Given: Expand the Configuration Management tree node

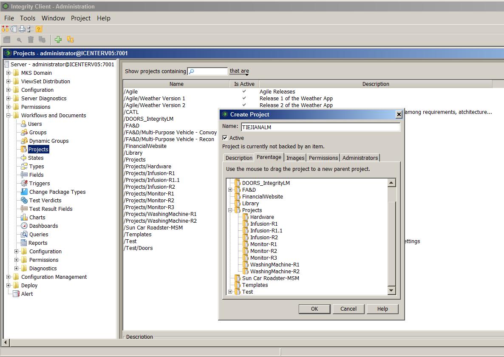Looking at the screenshot, I should click(x=8, y=277).
